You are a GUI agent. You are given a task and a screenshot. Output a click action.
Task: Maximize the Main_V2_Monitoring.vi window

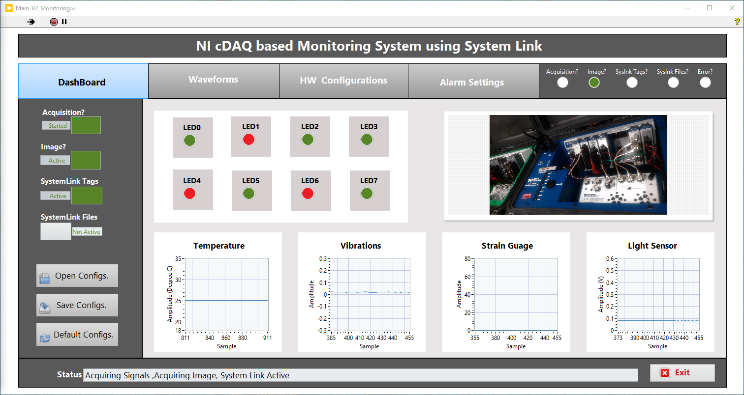(710, 8)
